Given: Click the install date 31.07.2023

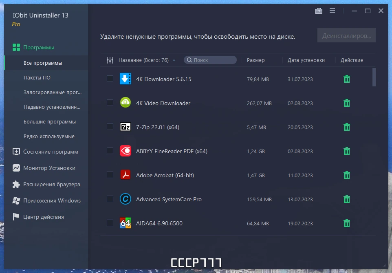Looking at the screenshot, I should pyautogui.click(x=300, y=79).
